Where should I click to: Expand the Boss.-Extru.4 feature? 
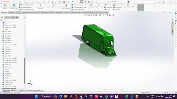(1, 32)
